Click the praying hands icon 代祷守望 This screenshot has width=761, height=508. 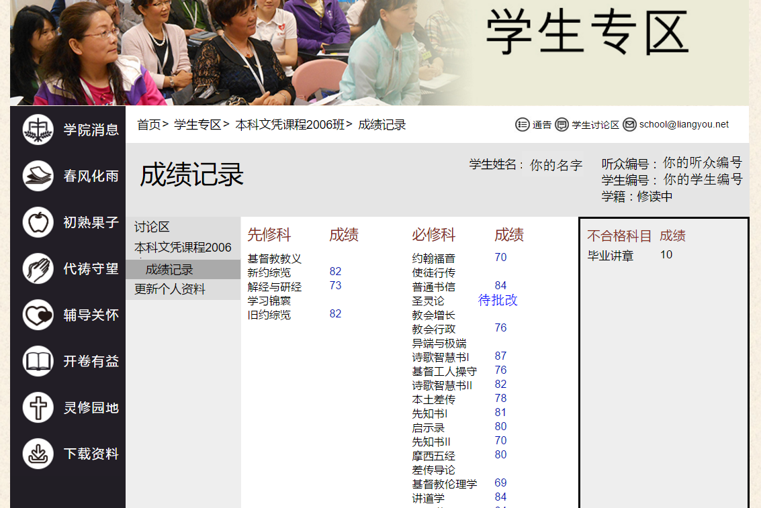coord(38,268)
